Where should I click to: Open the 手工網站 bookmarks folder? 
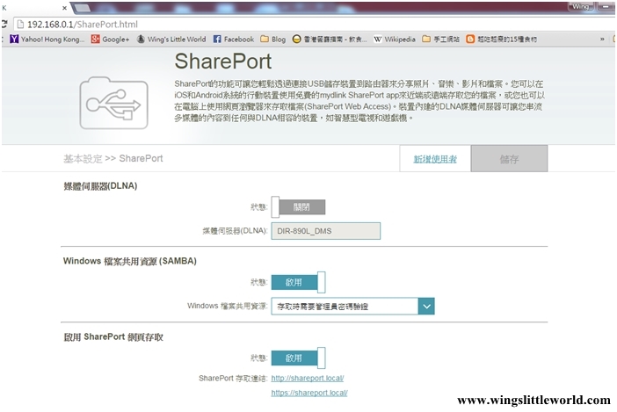(x=440, y=39)
